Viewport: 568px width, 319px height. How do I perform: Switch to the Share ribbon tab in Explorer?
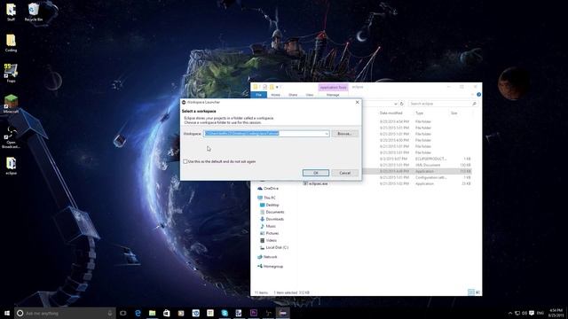pyautogui.click(x=293, y=95)
